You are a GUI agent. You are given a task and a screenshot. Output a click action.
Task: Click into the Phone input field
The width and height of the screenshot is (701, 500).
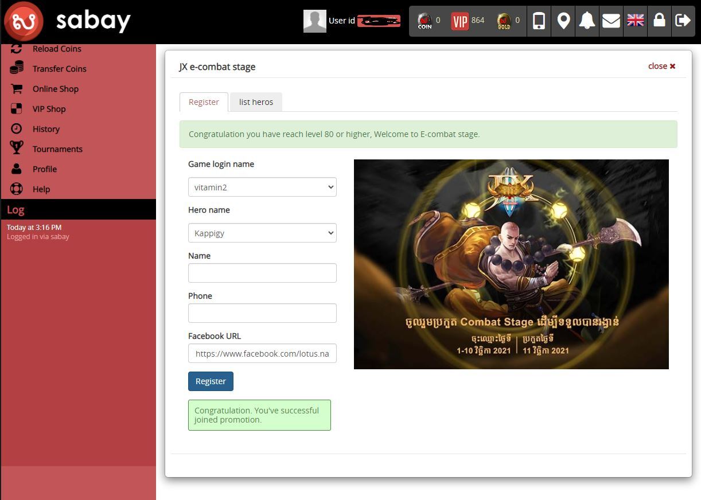tap(262, 313)
